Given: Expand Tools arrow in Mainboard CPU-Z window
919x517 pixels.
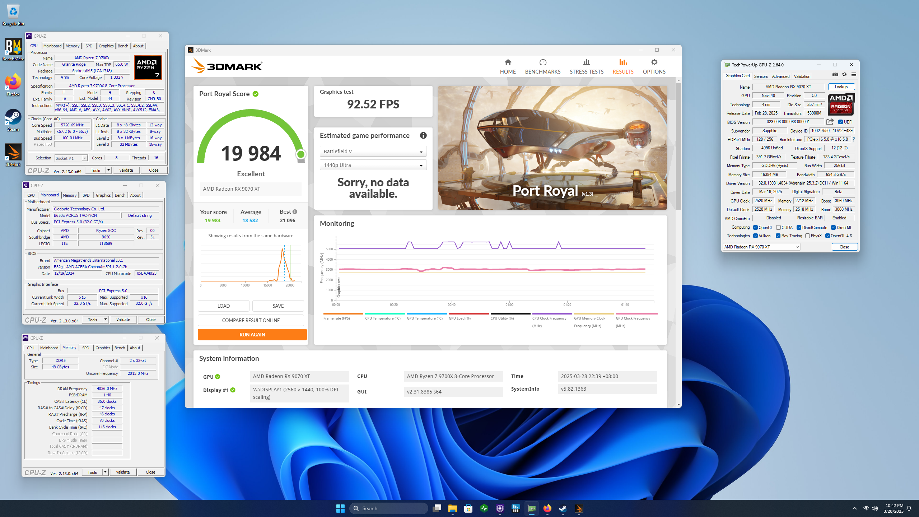Looking at the screenshot, I should [106, 320].
